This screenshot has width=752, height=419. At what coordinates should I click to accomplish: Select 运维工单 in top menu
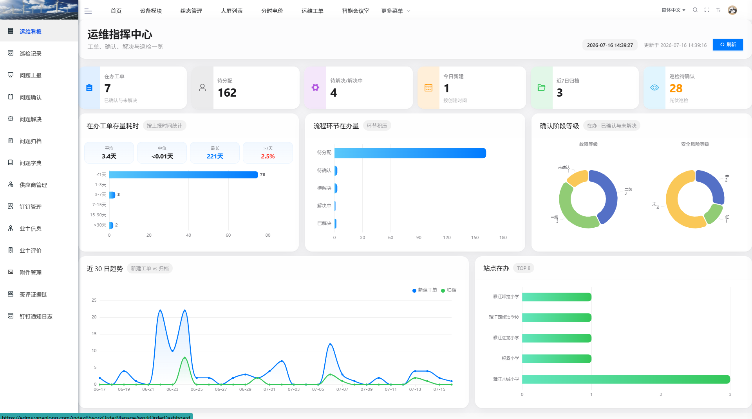[x=313, y=11]
